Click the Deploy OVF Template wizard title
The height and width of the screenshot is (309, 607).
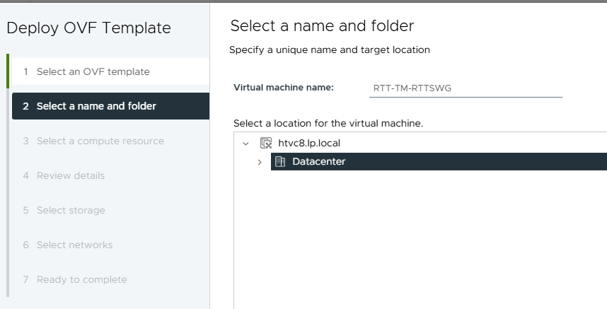88,28
